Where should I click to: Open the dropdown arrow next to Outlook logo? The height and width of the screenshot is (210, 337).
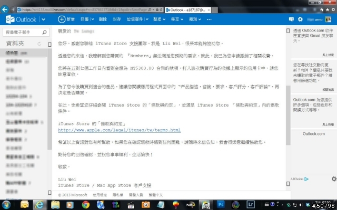pyautogui.click(x=43, y=19)
